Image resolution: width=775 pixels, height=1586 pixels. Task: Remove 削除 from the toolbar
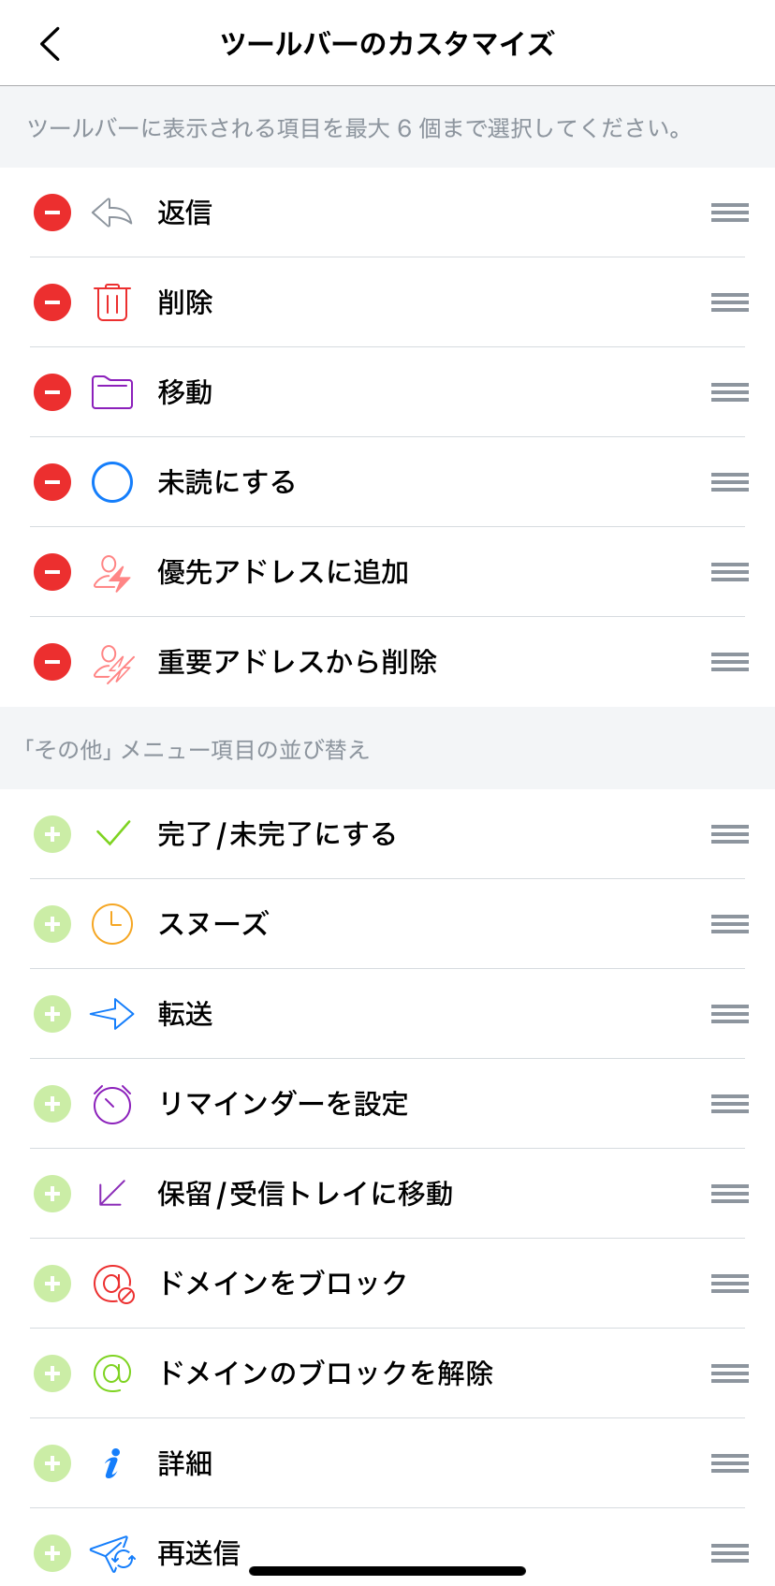[52, 302]
